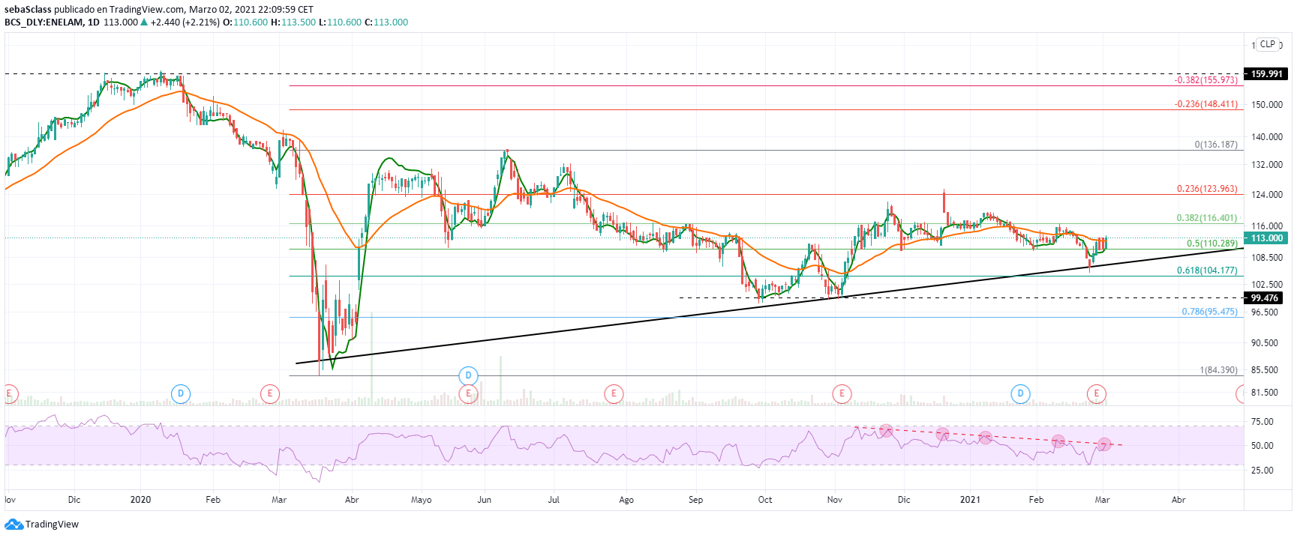Click the sebaSclass author name
1297x538 pixels.
coord(28,10)
